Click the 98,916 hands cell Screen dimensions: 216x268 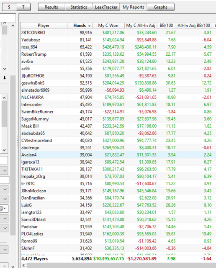86,33
